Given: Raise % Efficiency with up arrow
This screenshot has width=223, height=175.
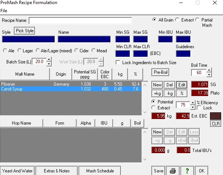Looking at the screenshot, I should click(x=193, y=103).
